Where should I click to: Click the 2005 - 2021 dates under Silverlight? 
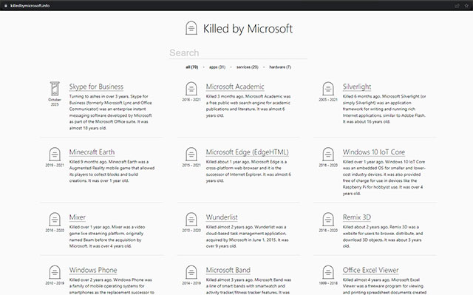[328, 100]
